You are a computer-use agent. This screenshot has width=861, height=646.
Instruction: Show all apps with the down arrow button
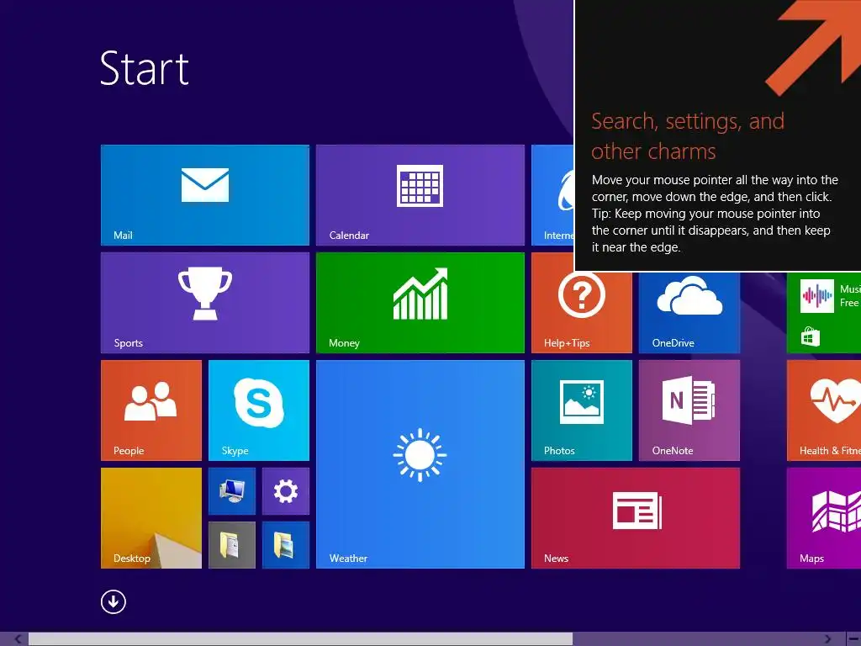point(114,602)
